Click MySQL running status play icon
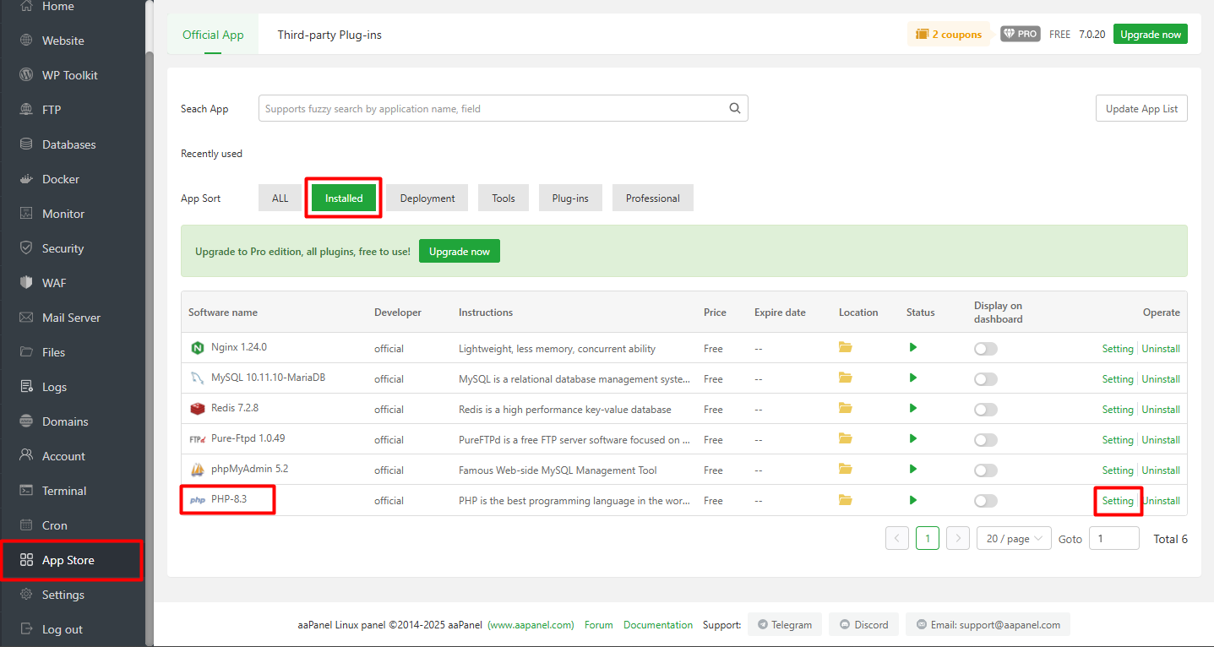Screen dimensions: 1214x647 point(913,378)
